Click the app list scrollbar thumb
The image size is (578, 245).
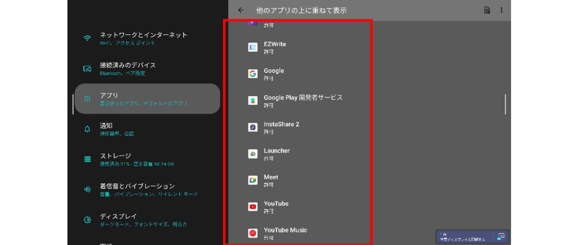click(505, 104)
